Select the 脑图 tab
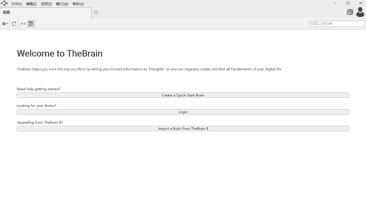Image resolution: width=366 pixels, height=203 pixels. [46, 12]
